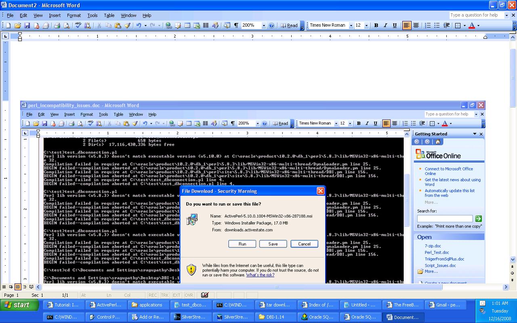517x323 pixels.
Task: Toggle Underline in Document2 formatting toolbar
Action: pos(395,25)
